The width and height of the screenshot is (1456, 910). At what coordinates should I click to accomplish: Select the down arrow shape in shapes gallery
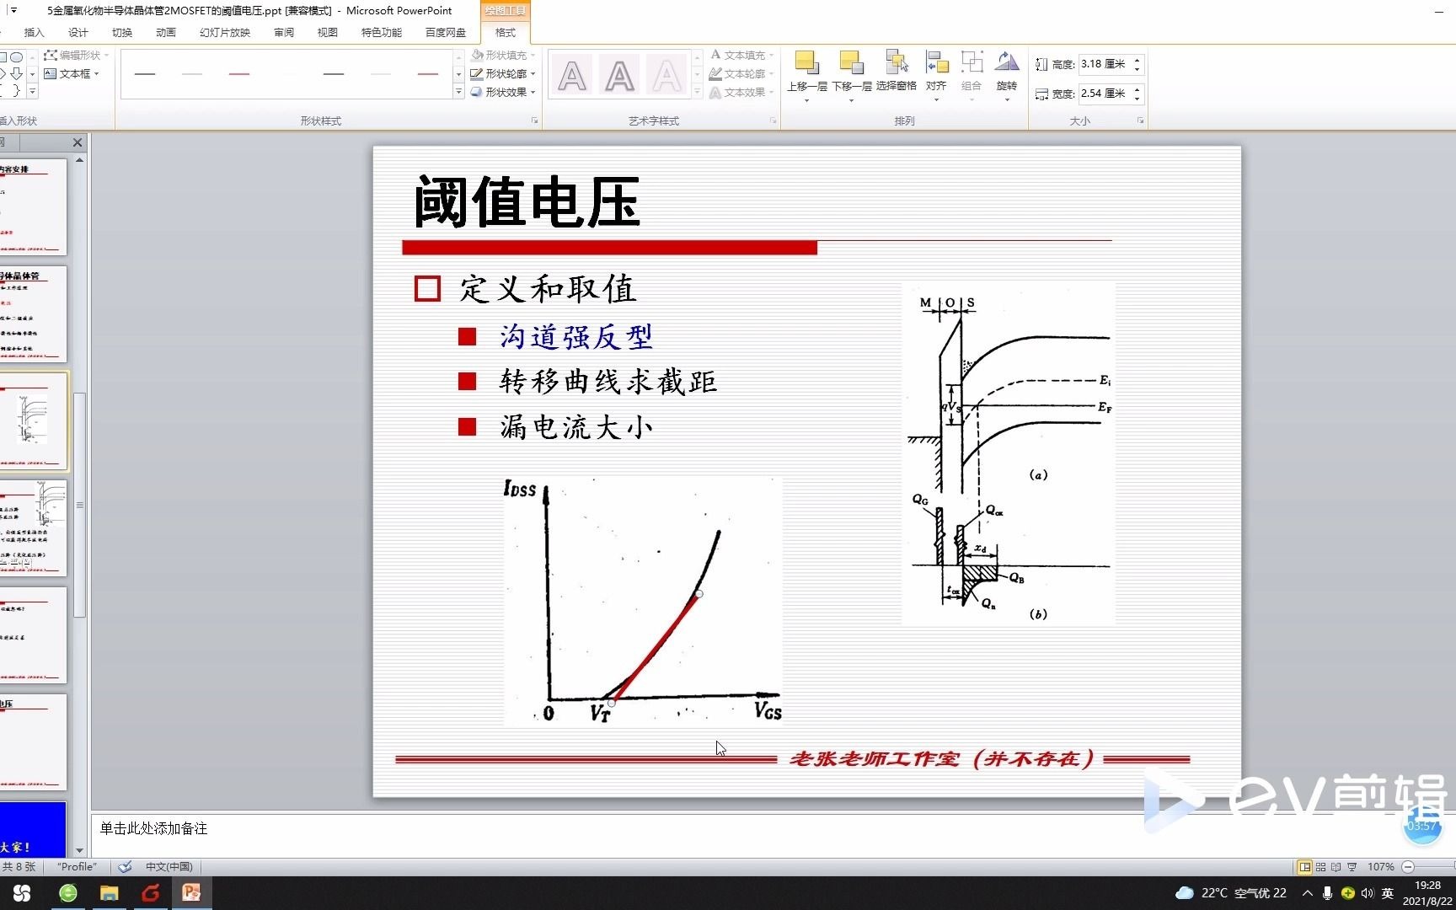click(16, 73)
